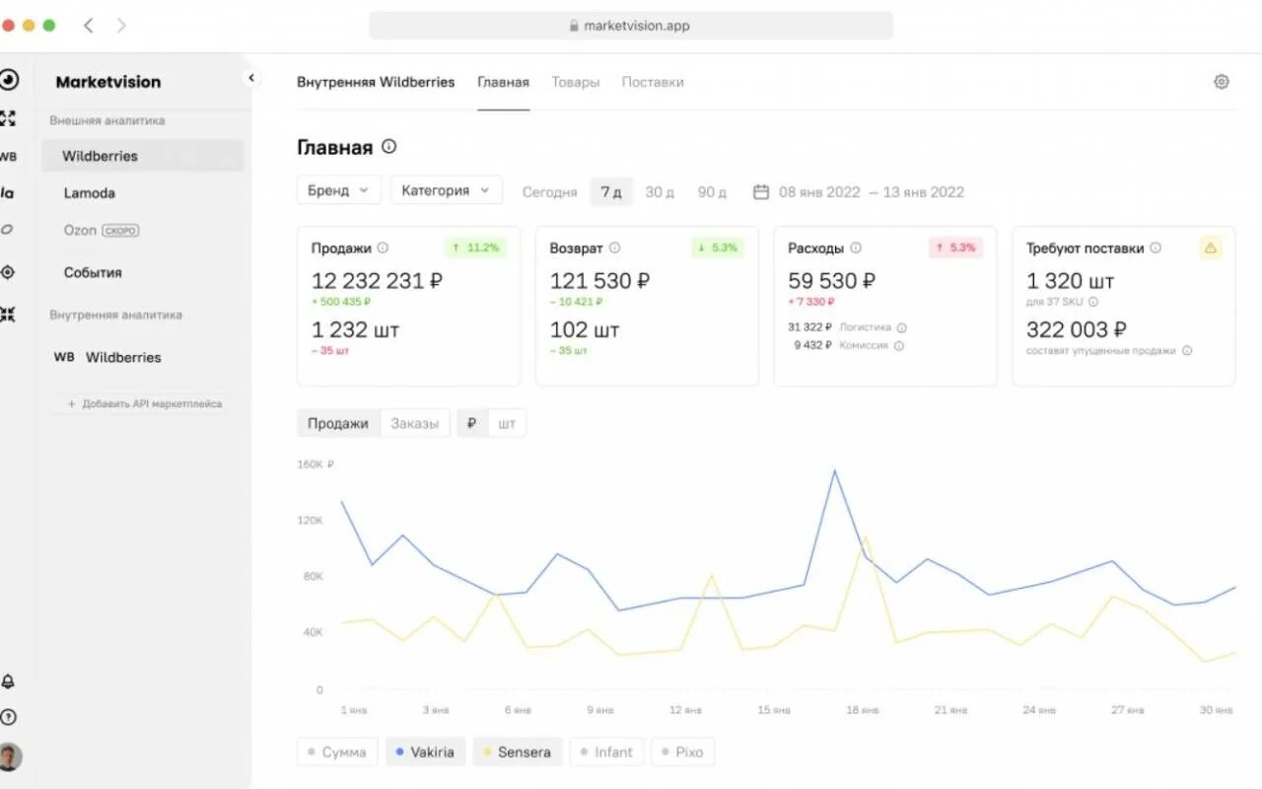Screen dimensions: 1262x789
Task: Open the Бренд dropdown filter
Action: point(338,190)
